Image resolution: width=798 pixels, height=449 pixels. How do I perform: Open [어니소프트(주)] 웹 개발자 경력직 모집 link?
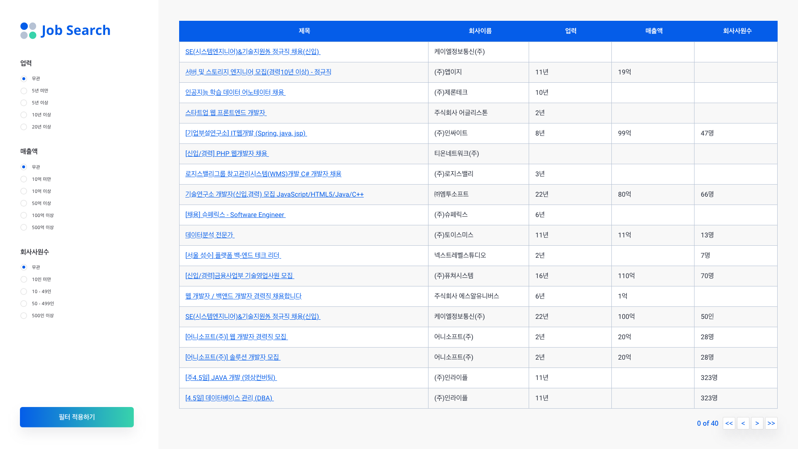point(236,337)
